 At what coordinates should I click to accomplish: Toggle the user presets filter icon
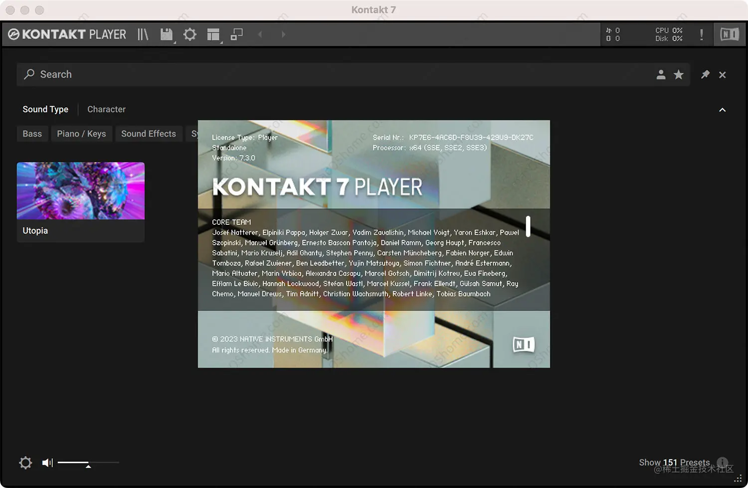tap(661, 74)
